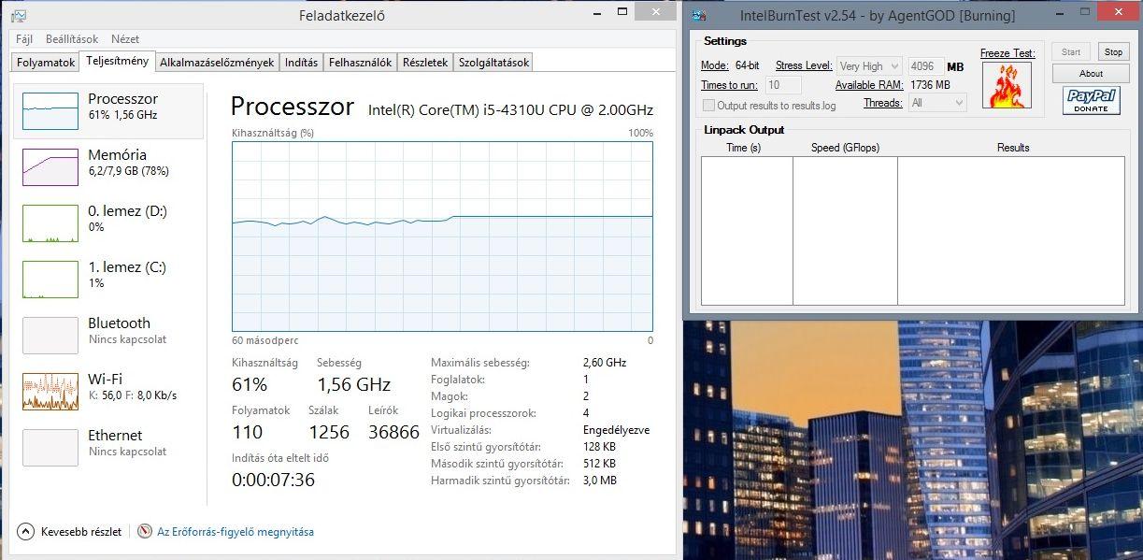This screenshot has width=1143, height=560.
Task: Click the 1,56 GHz speed value
Action: click(x=353, y=384)
